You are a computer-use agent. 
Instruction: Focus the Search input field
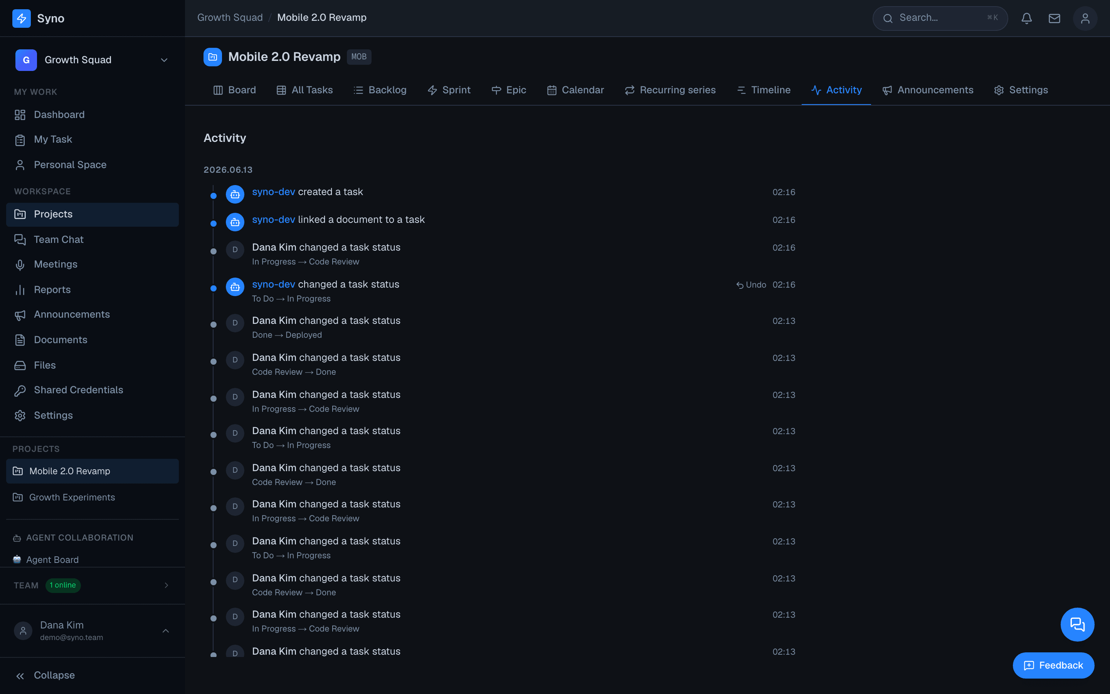coord(940,19)
